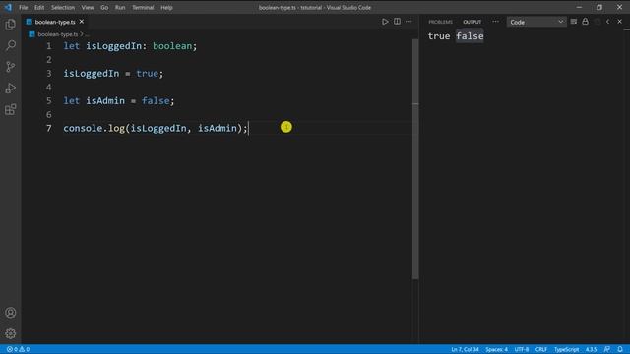630x354 pixels.
Task: Open editor More Actions ellipsis
Action: (x=409, y=22)
